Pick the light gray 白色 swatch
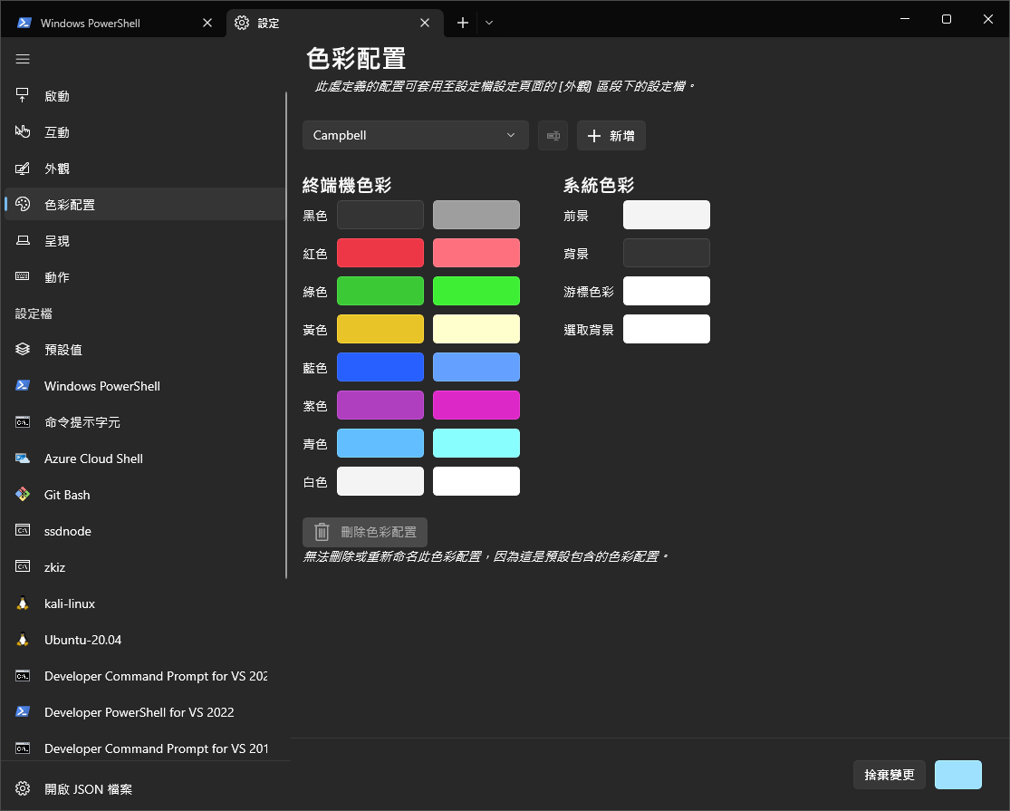1010x811 pixels. tap(380, 480)
